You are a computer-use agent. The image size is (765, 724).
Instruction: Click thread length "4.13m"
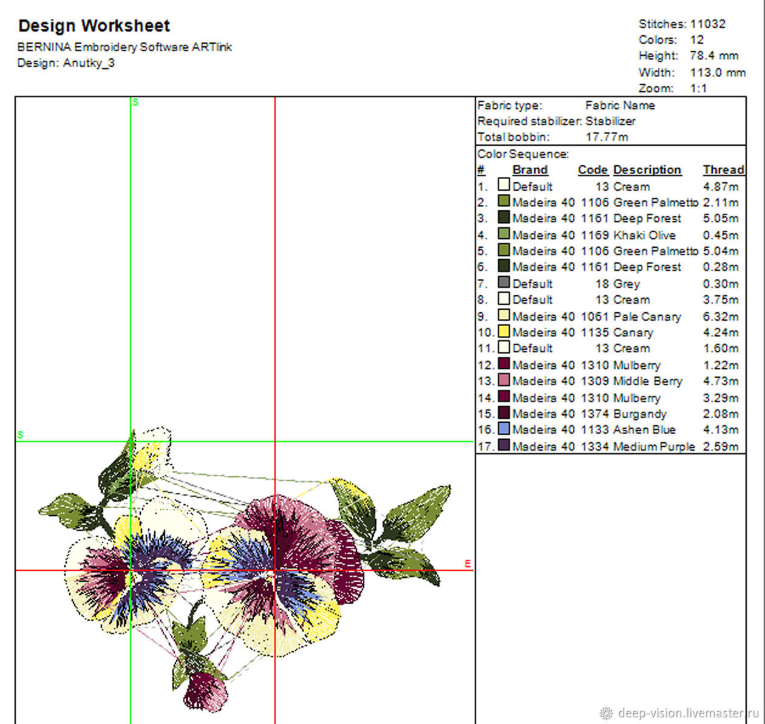pos(721,430)
